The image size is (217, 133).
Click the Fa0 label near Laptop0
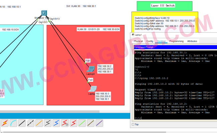tap(88, 61)
